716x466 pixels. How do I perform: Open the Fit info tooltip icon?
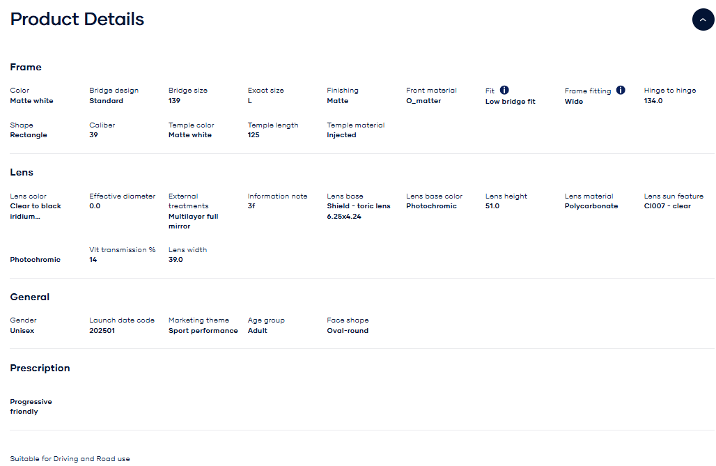pos(504,90)
